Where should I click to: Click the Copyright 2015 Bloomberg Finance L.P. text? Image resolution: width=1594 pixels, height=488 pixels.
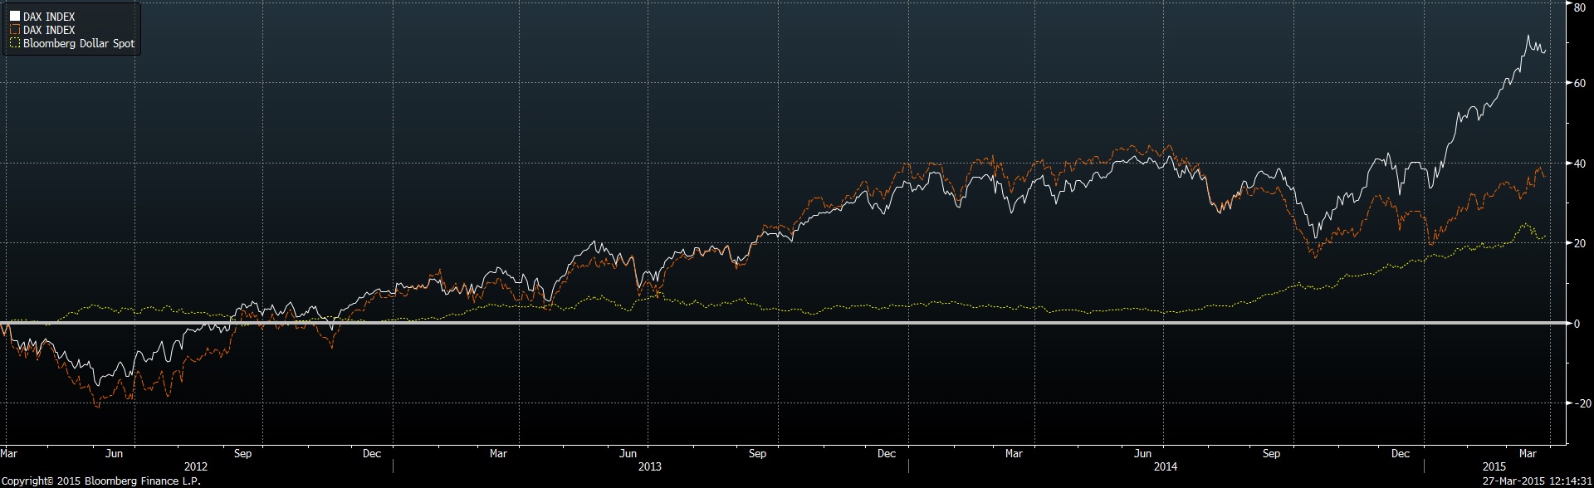point(100,481)
